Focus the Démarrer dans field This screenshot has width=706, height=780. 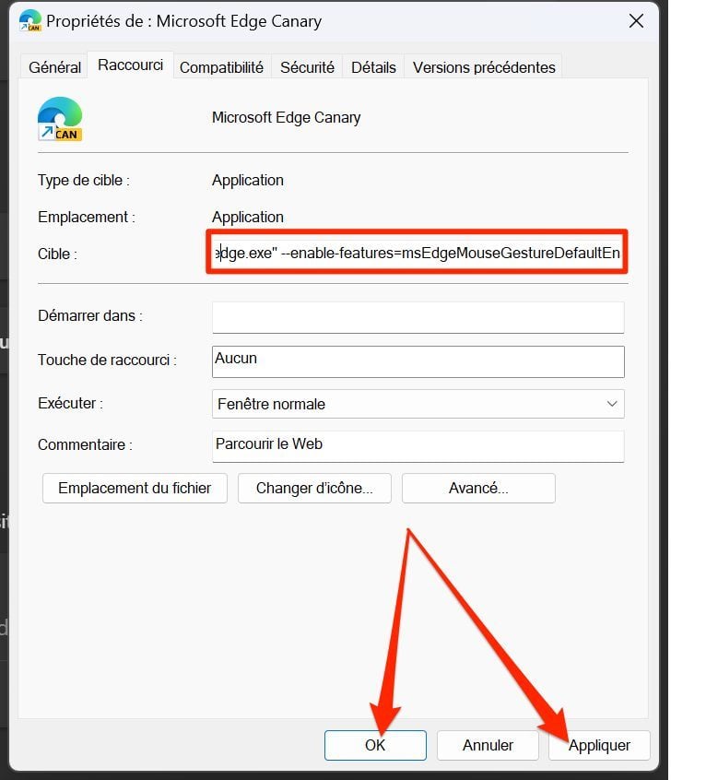pos(418,317)
